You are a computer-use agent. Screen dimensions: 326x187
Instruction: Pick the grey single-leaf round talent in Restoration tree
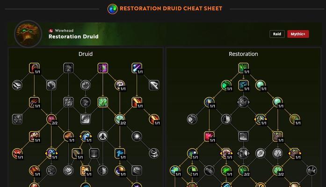pos(261,153)
